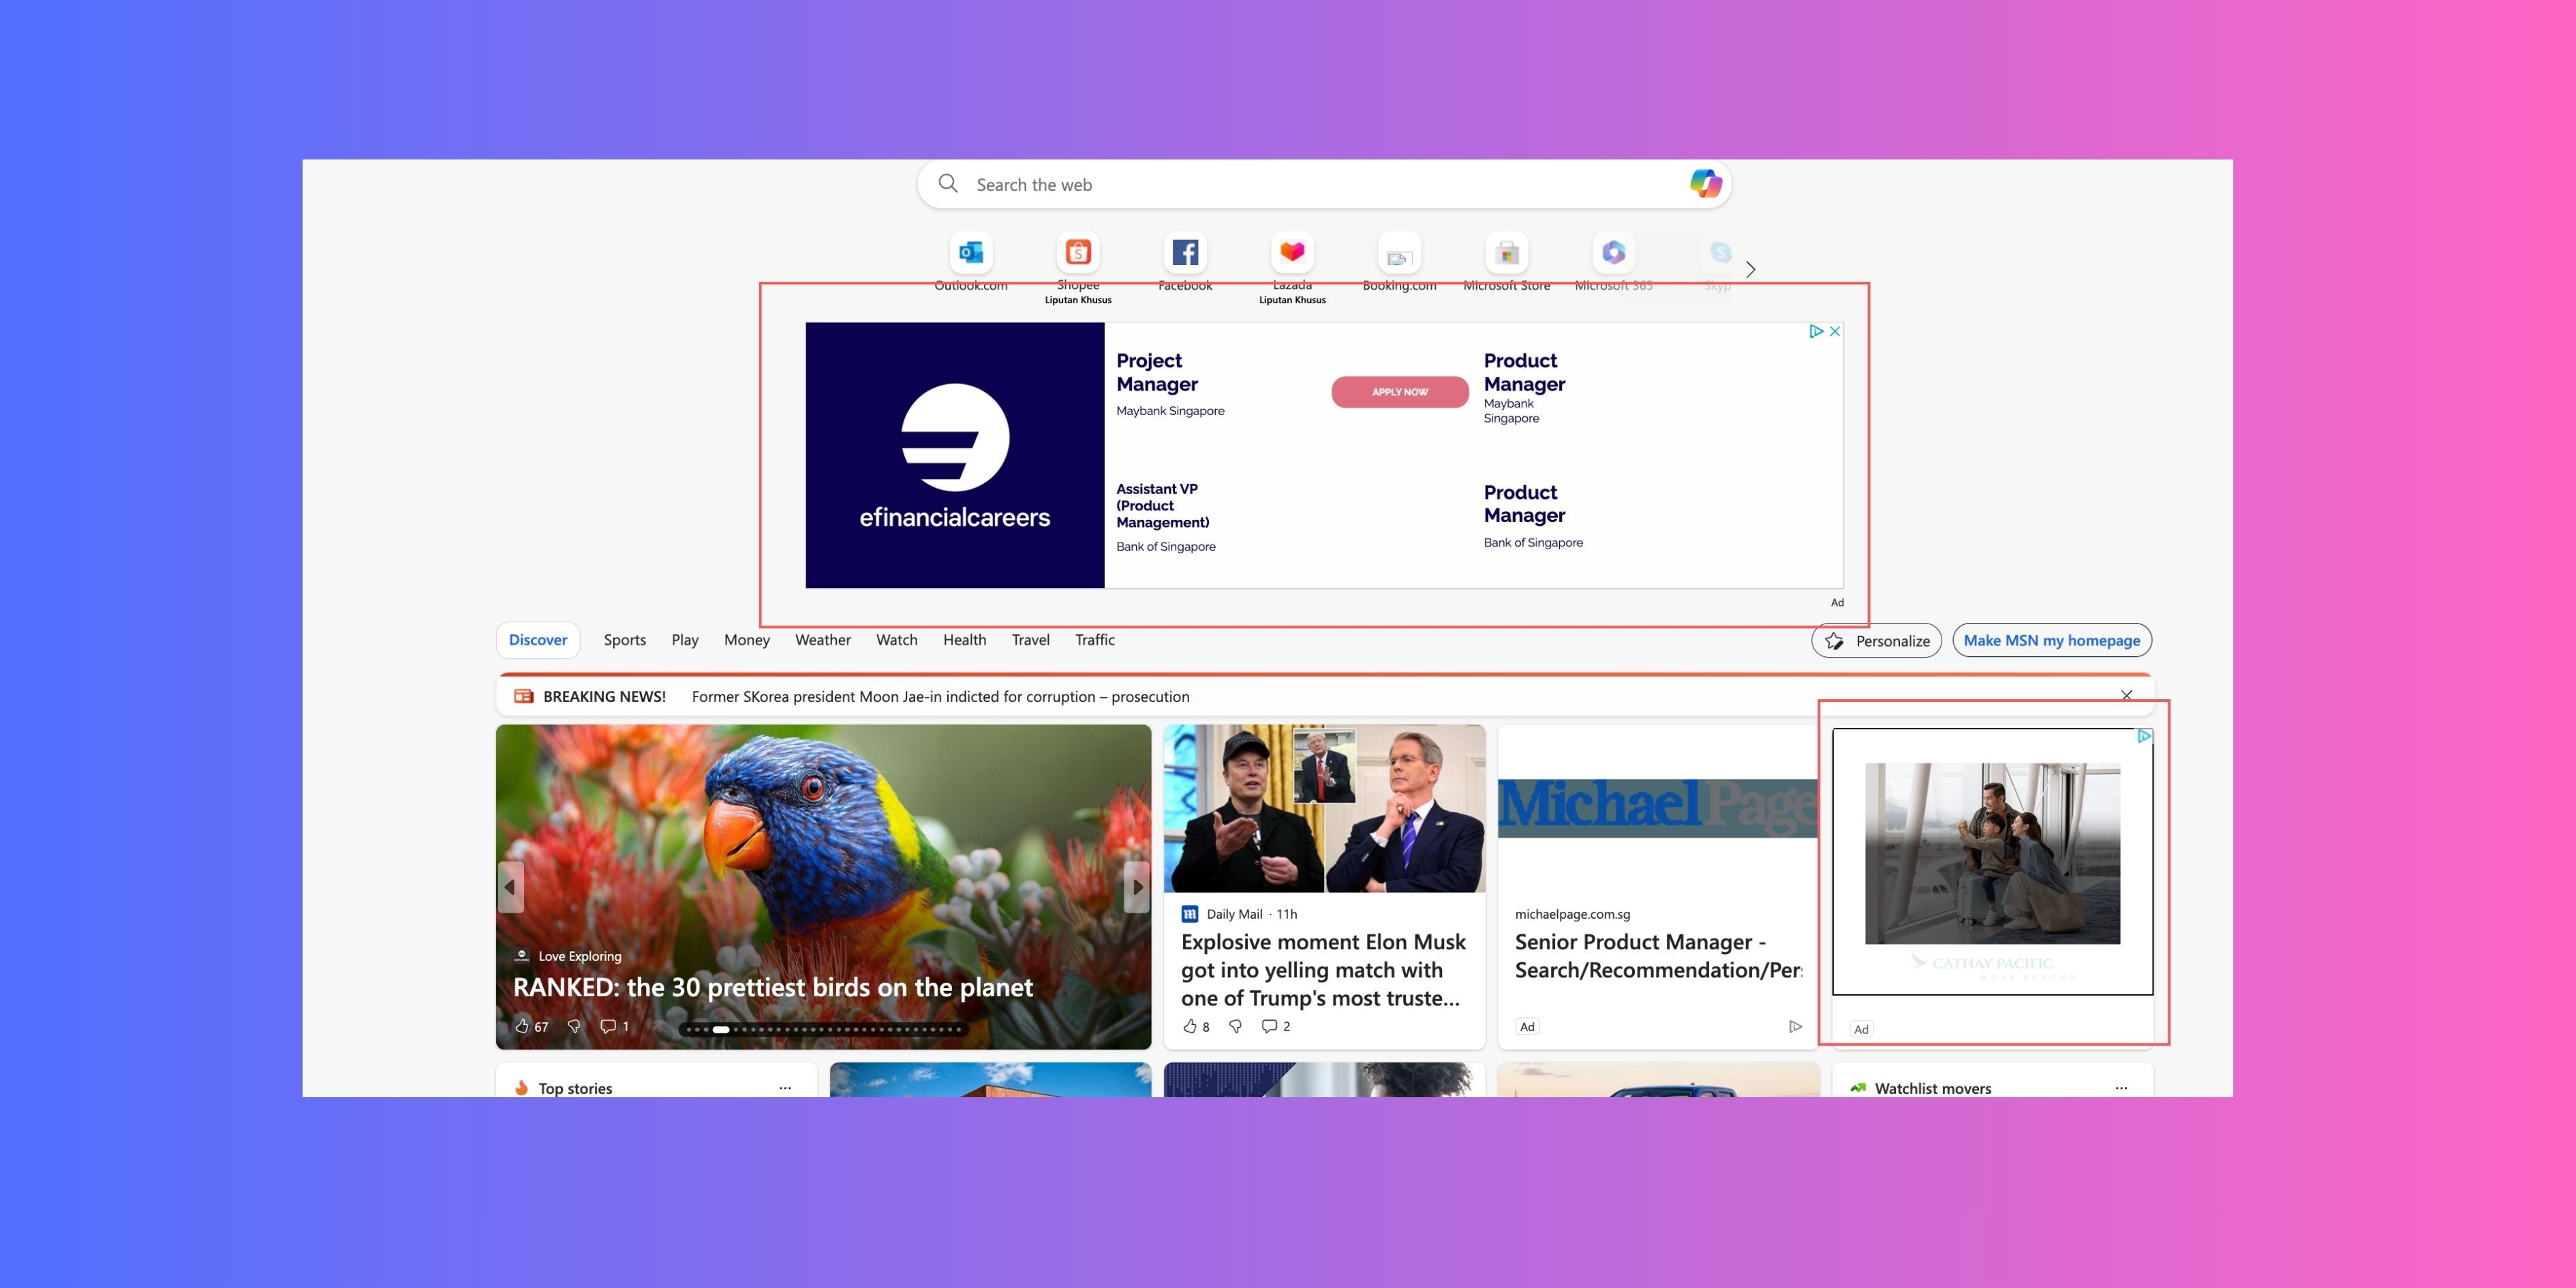Dislike the prettiest birds story

[574, 1026]
